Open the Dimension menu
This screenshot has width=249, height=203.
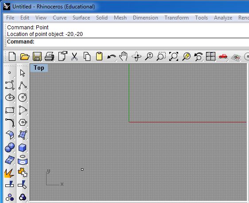click(x=145, y=18)
